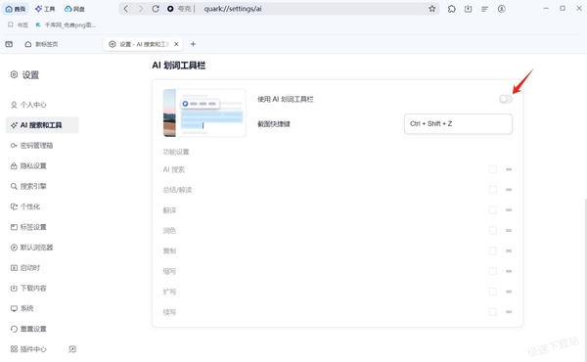
Task: Open the extensions puzzle icon
Action: (452, 9)
